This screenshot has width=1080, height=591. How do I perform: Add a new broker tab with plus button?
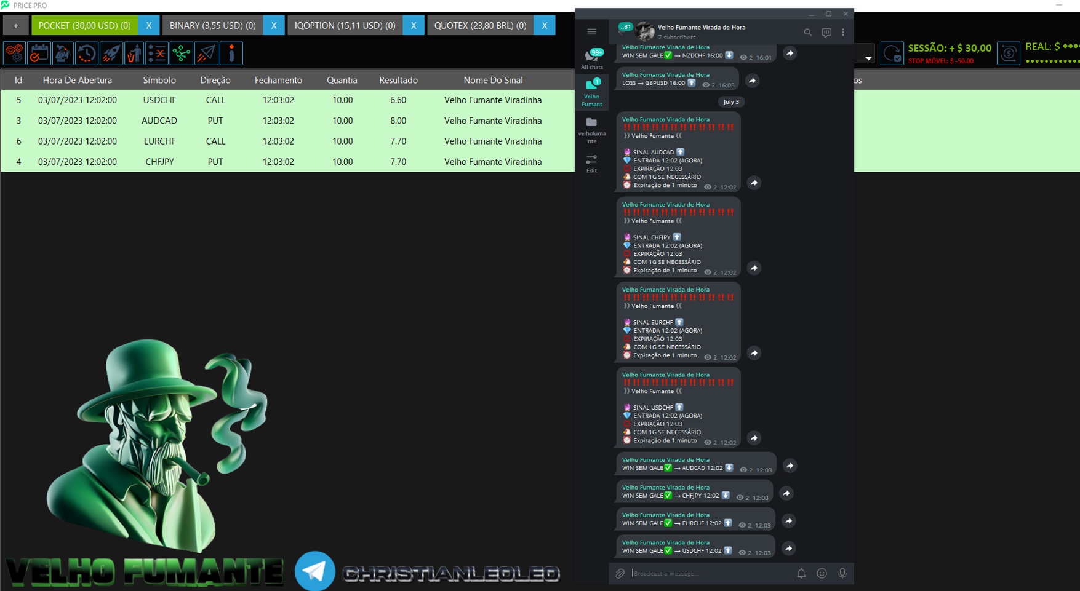[16, 25]
